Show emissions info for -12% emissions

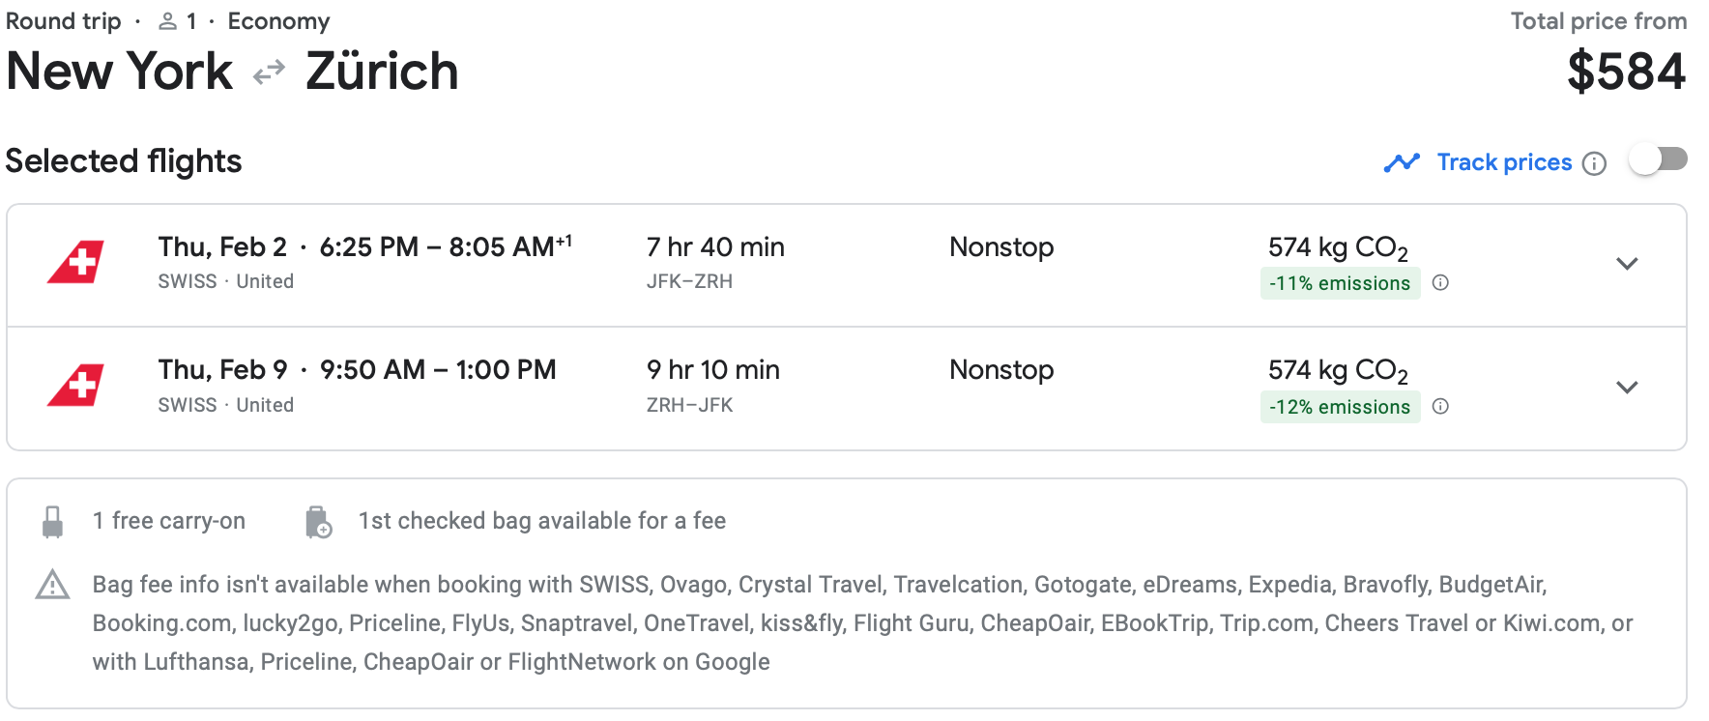[x=1440, y=407]
